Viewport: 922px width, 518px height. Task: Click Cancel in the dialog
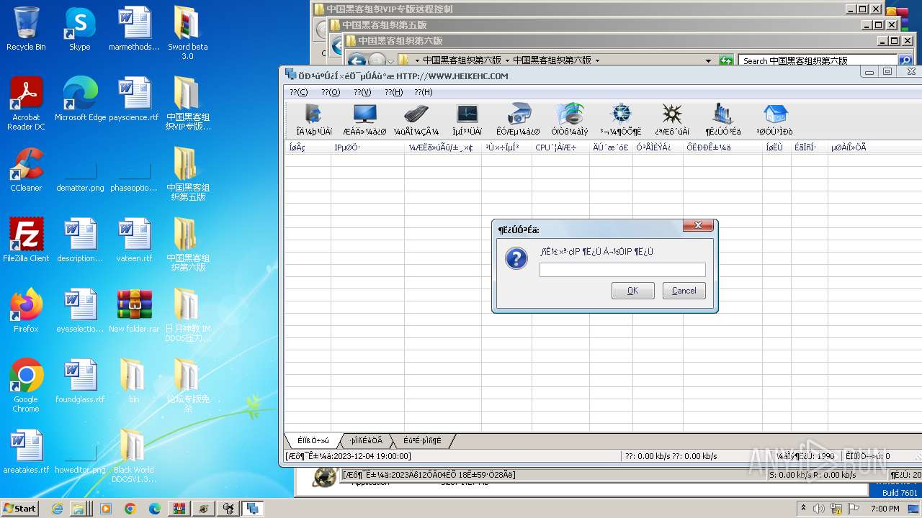684,291
